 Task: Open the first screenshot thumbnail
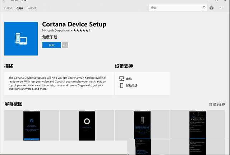[32, 125]
